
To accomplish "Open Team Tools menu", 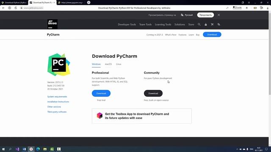I will point(145,24).
